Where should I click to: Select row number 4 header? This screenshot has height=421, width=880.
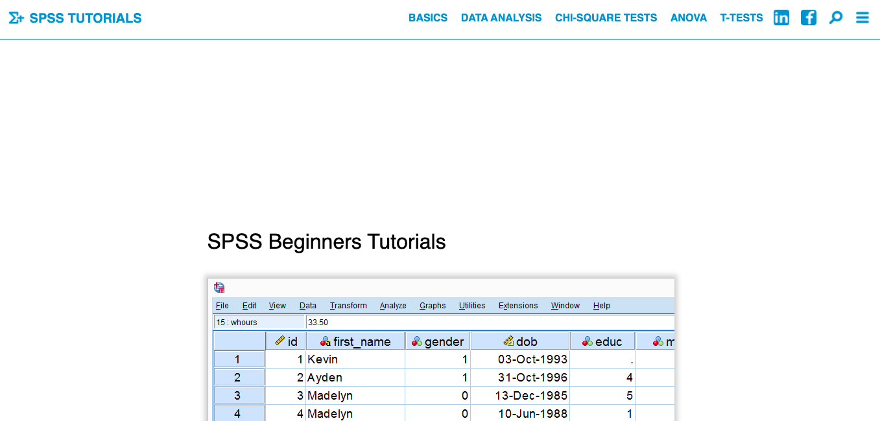239,413
